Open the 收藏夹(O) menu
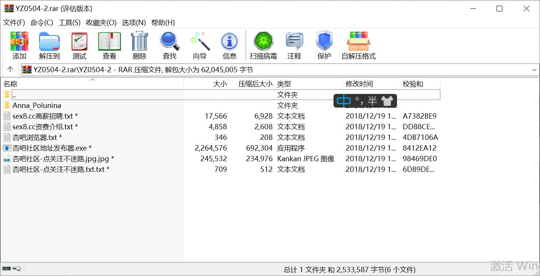Image resolution: width=540 pixels, height=276 pixels. 101,22
